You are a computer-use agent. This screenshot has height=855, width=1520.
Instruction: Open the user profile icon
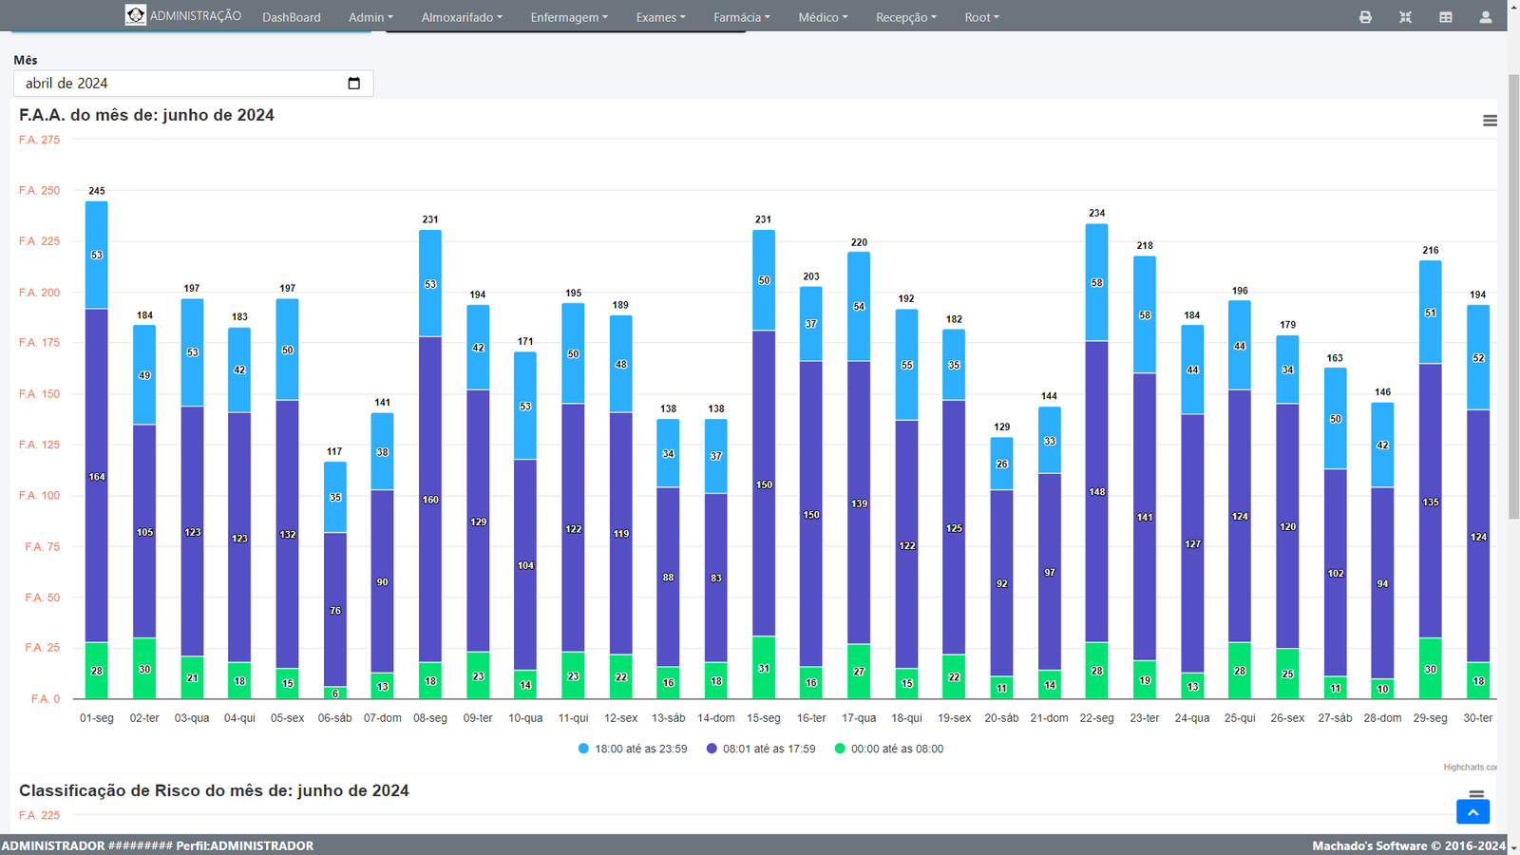1485,17
